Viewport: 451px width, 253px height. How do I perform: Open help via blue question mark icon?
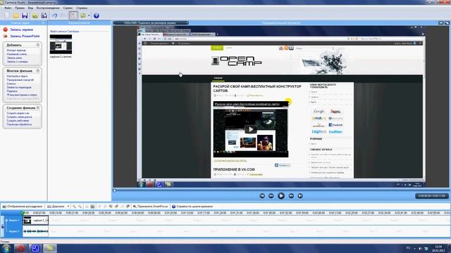click(x=97, y=15)
